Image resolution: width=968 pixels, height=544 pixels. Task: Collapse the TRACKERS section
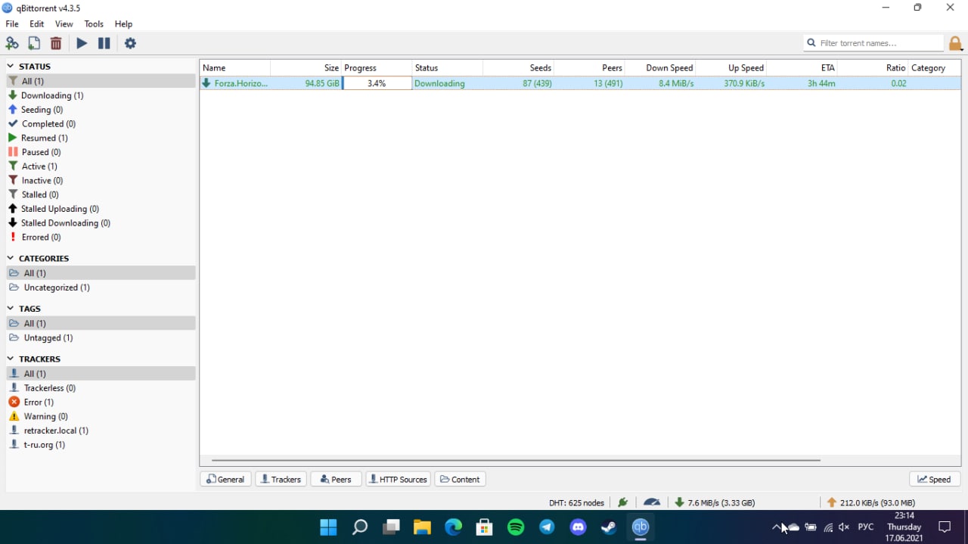(11, 359)
